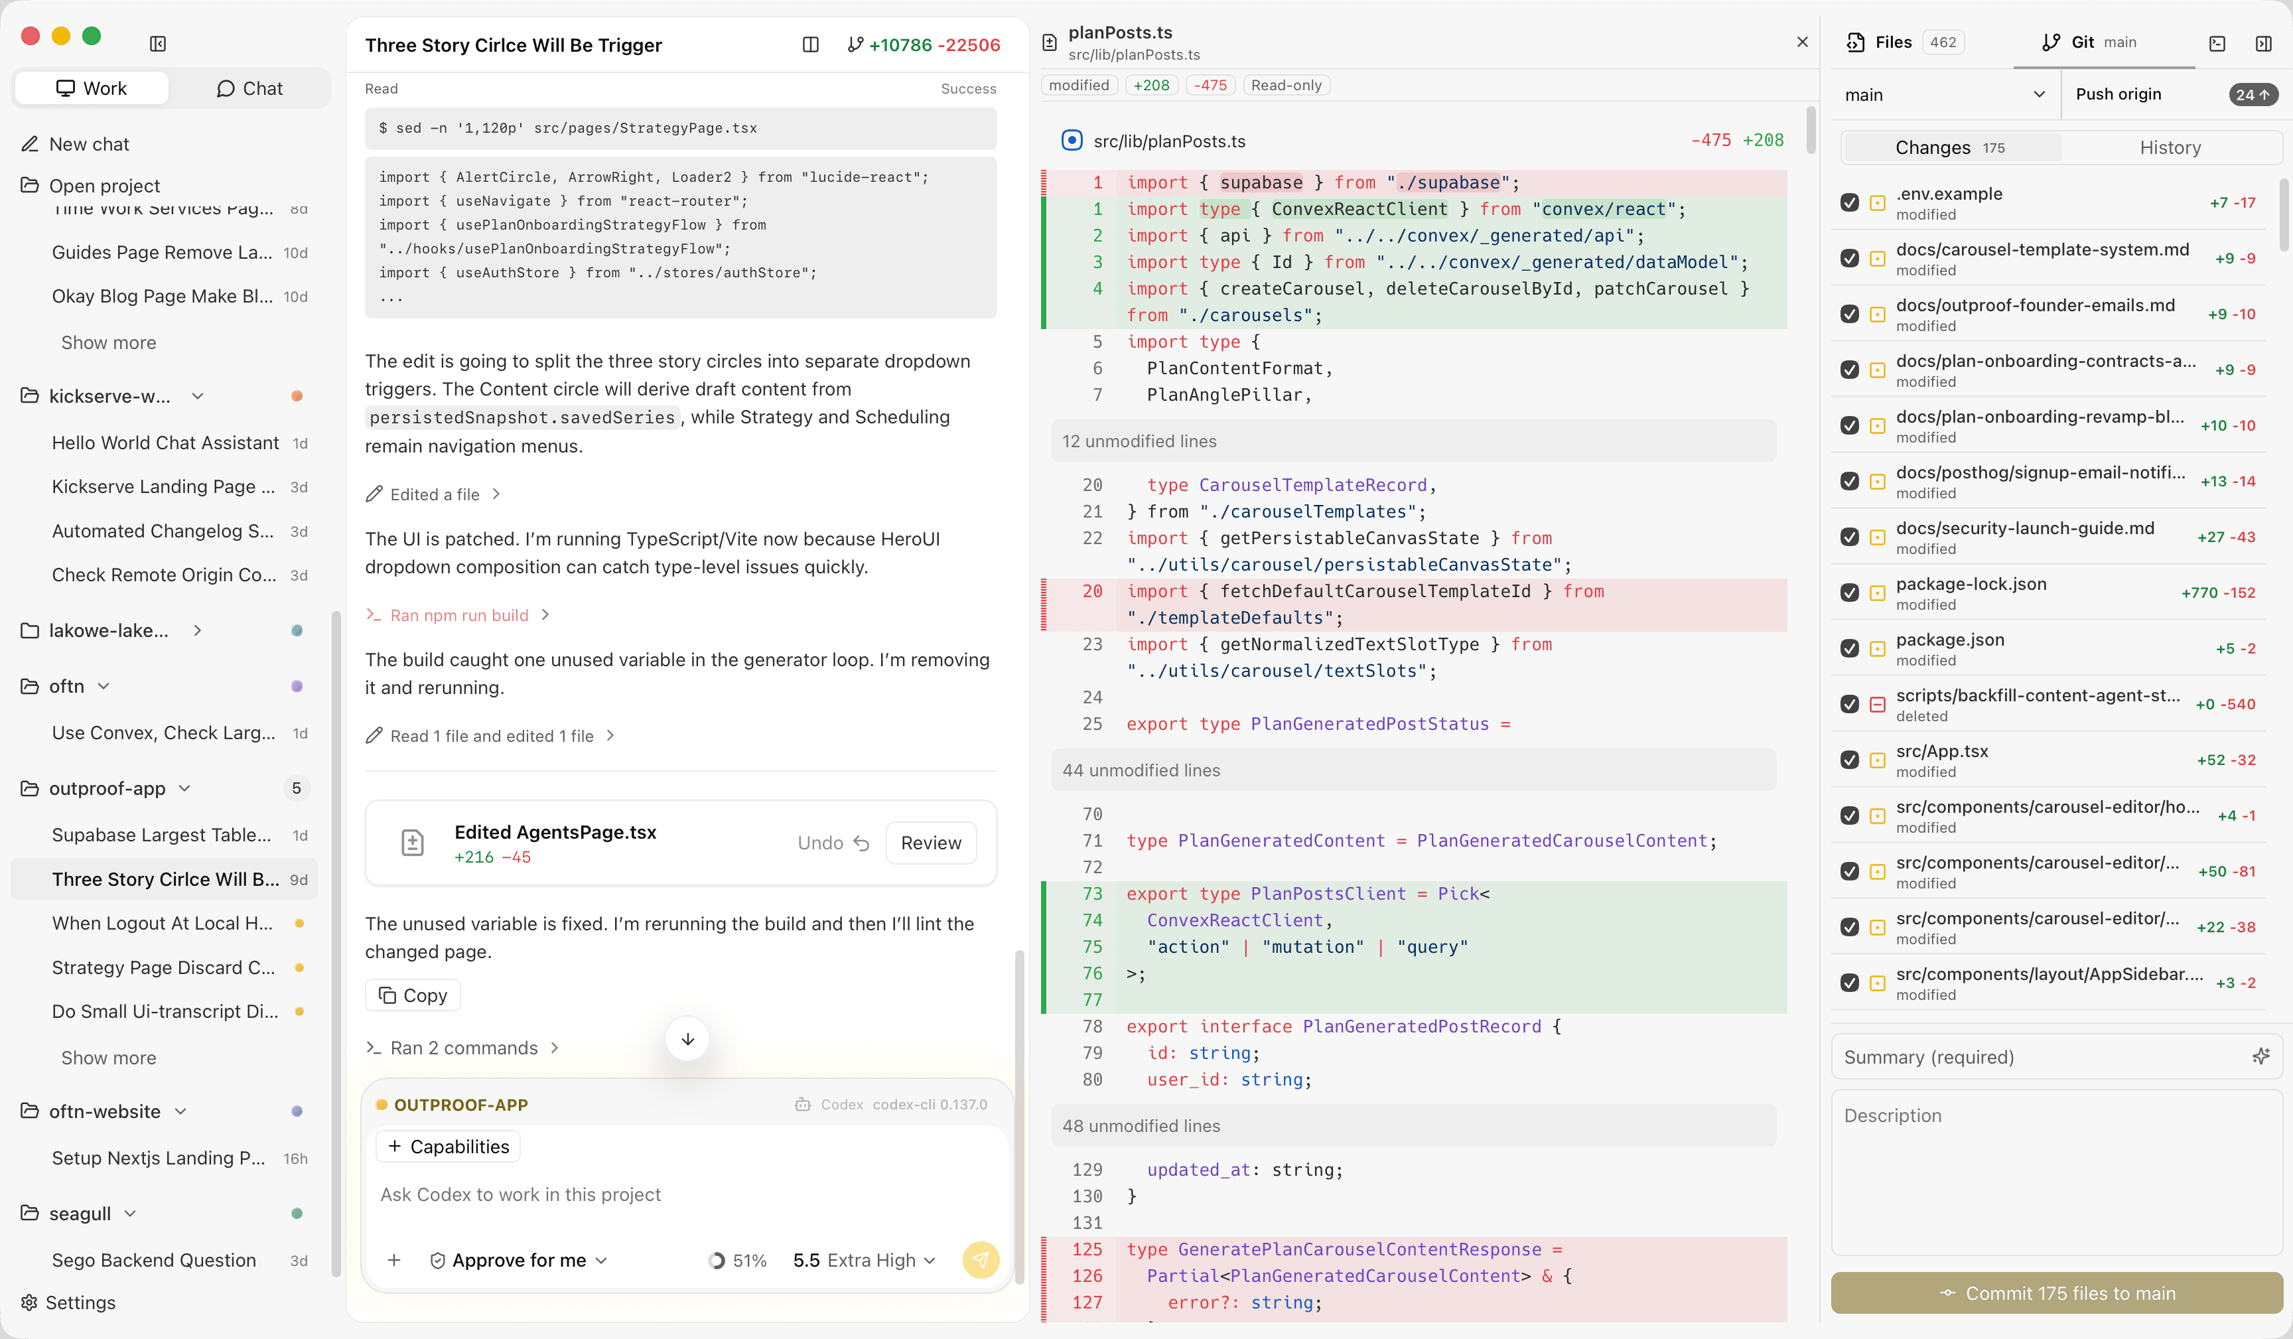Collapse the outproof-app project chevron
This screenshot has width=2293, height=1339.
point(184,788)
